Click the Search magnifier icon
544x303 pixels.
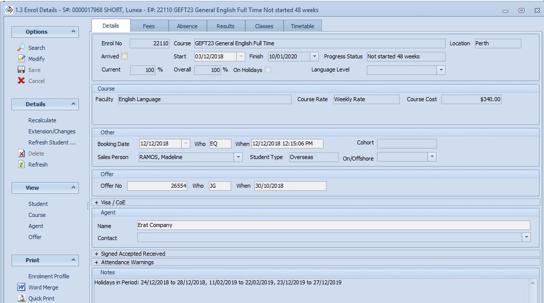(21, 47)
